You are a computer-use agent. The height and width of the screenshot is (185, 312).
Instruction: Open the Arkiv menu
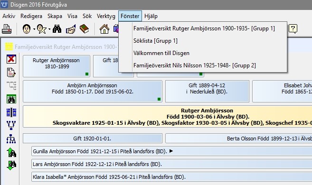click(9, 16)
